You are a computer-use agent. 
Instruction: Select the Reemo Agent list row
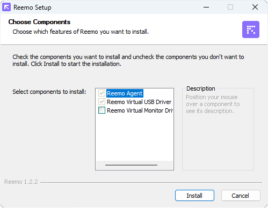pyautogui.click(x=125, y=93)
